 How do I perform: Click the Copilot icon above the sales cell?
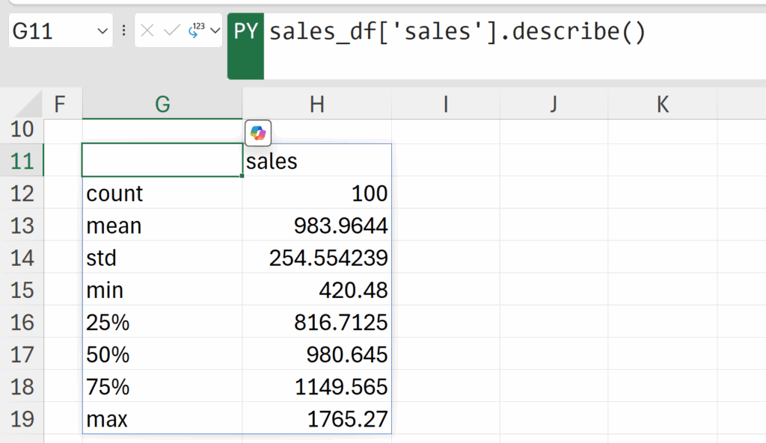point(257,133)
